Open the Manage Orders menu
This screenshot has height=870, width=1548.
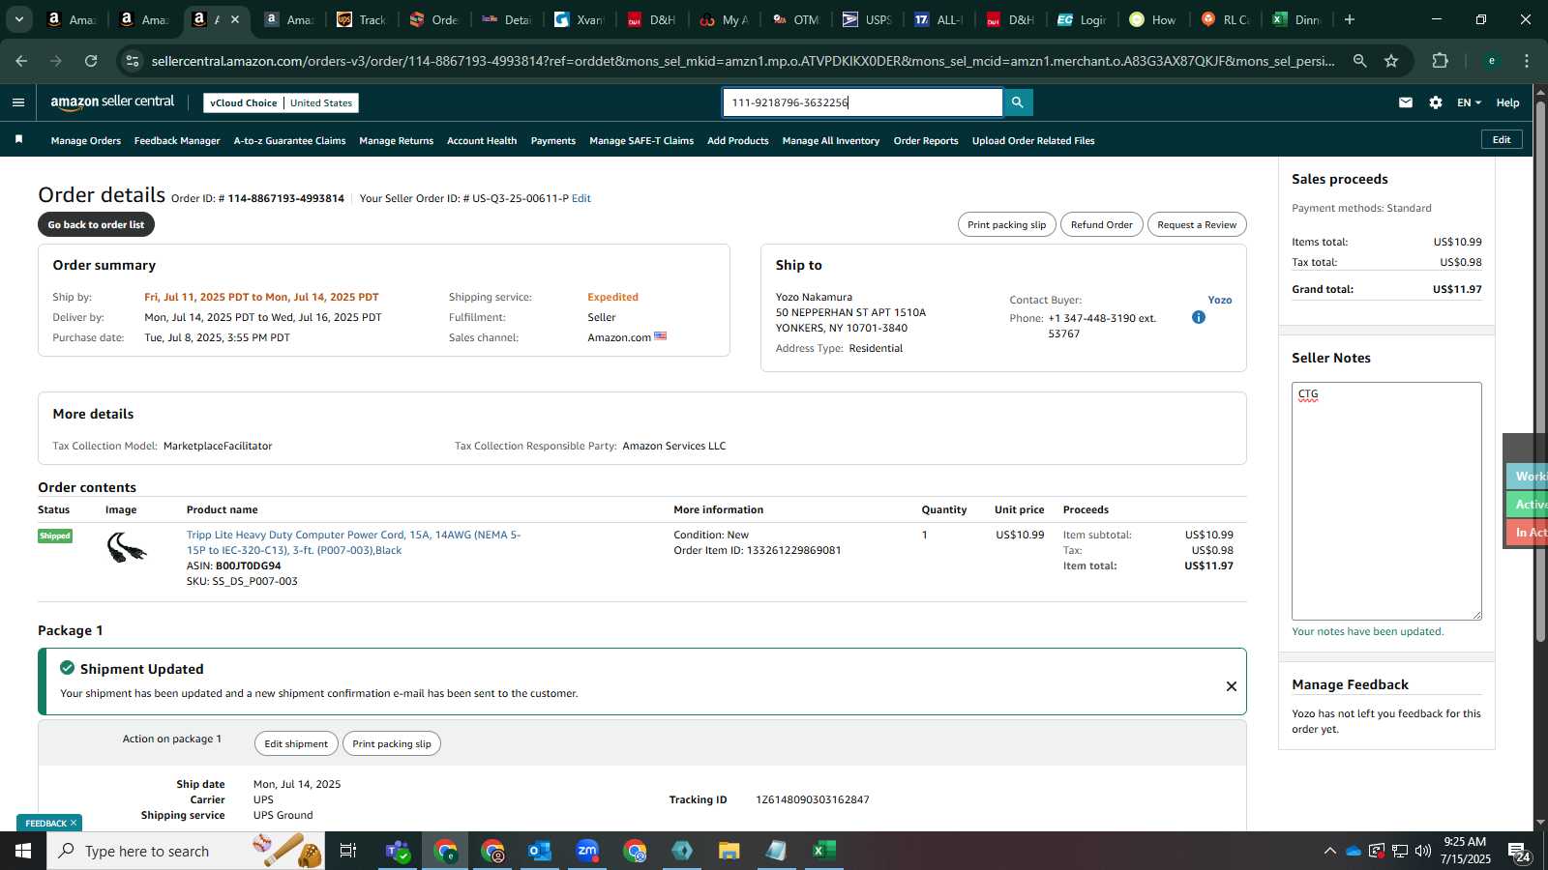pyautogui.click(x=86, y=140)
